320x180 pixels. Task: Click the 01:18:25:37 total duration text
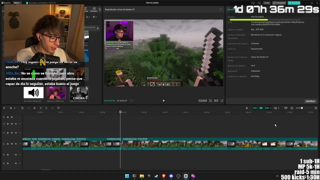coord(122,101)
